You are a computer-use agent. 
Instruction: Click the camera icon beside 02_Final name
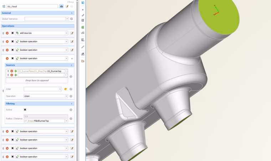tap(61, 6)
